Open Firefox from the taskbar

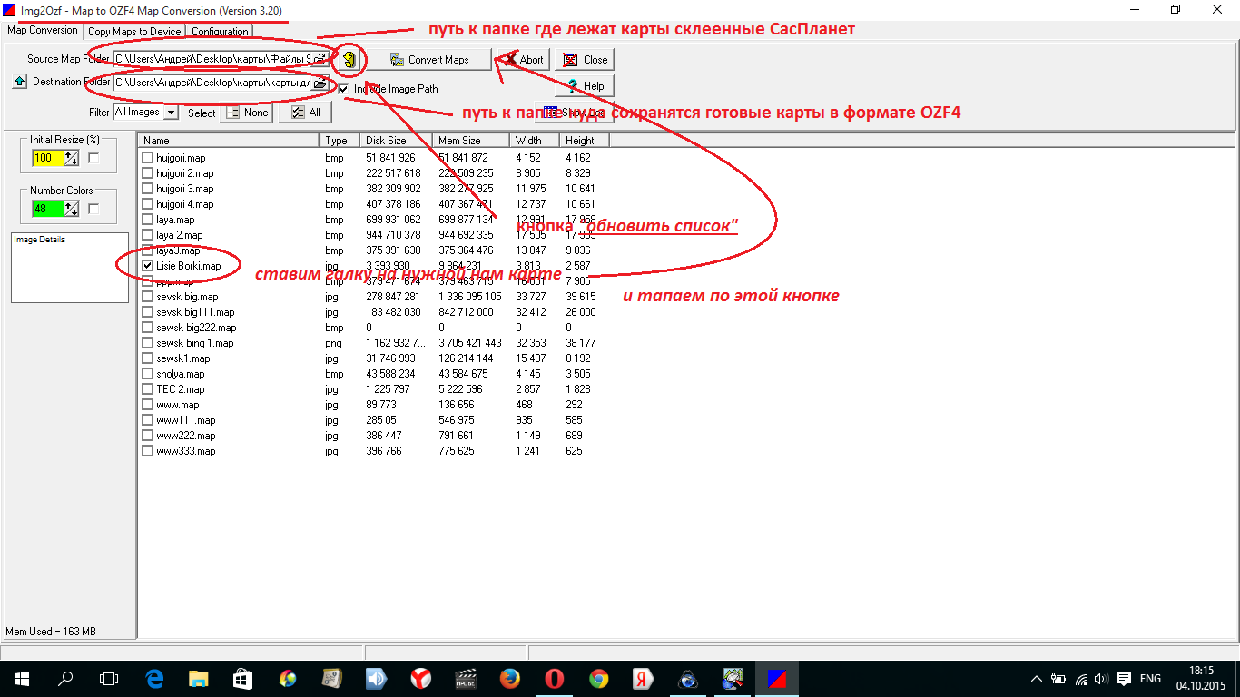click(509, 678)
